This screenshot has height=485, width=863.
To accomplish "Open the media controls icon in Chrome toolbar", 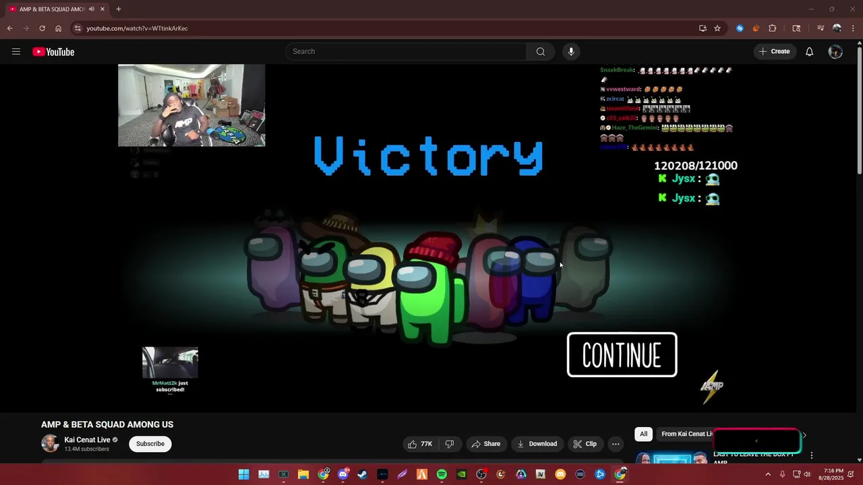I will (821, 28).
